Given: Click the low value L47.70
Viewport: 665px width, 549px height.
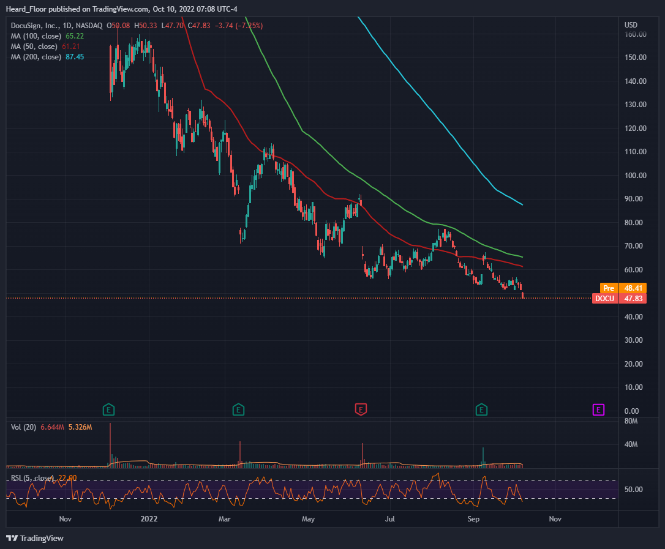Looking at the screenshot, I should click(x=172, y=26).
